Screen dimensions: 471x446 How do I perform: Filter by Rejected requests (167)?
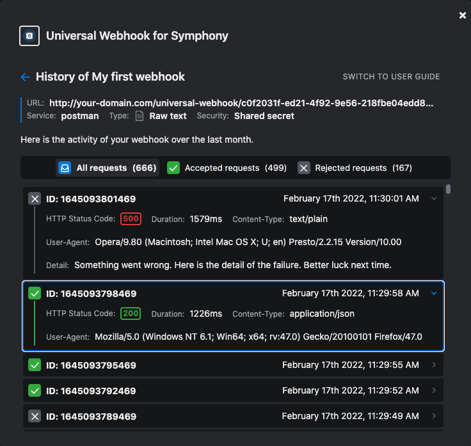[x=355, y=168]
